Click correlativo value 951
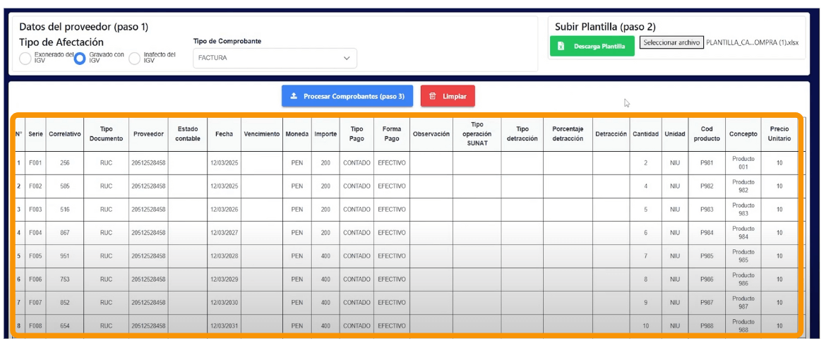 pyautogui.click(x=65, y=256)
